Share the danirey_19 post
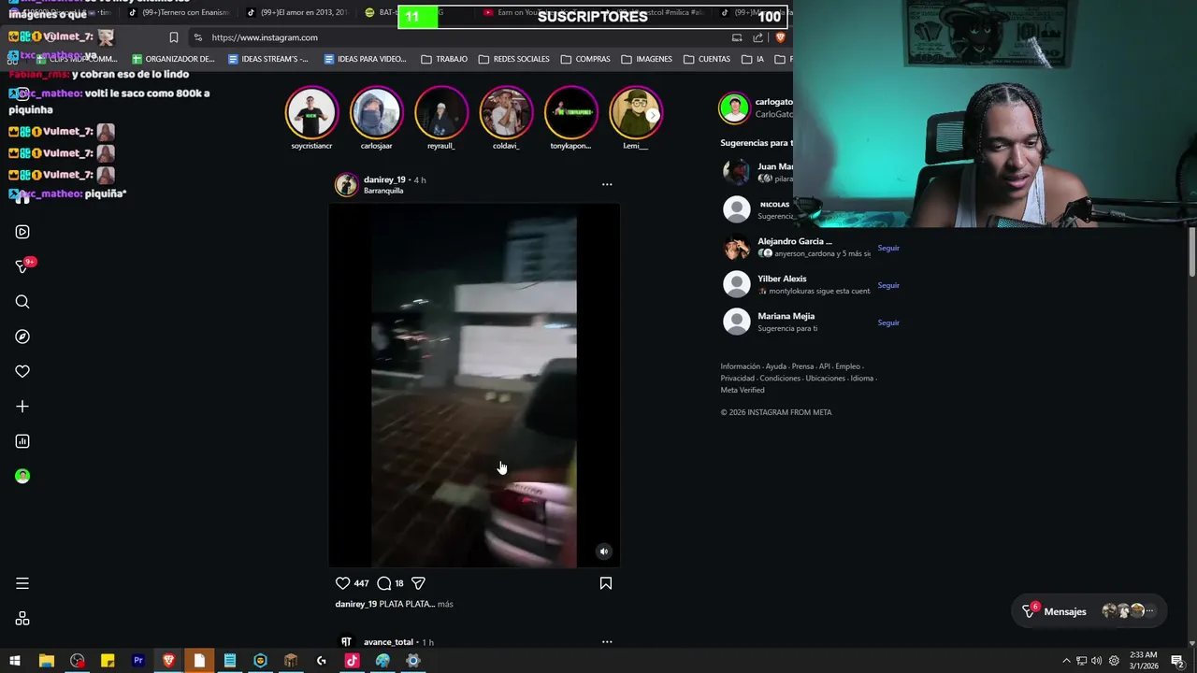 pos(418,583)
